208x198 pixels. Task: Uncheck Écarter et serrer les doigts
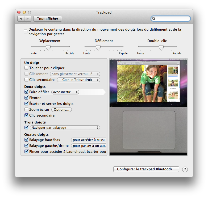click(x=26, y=104)
